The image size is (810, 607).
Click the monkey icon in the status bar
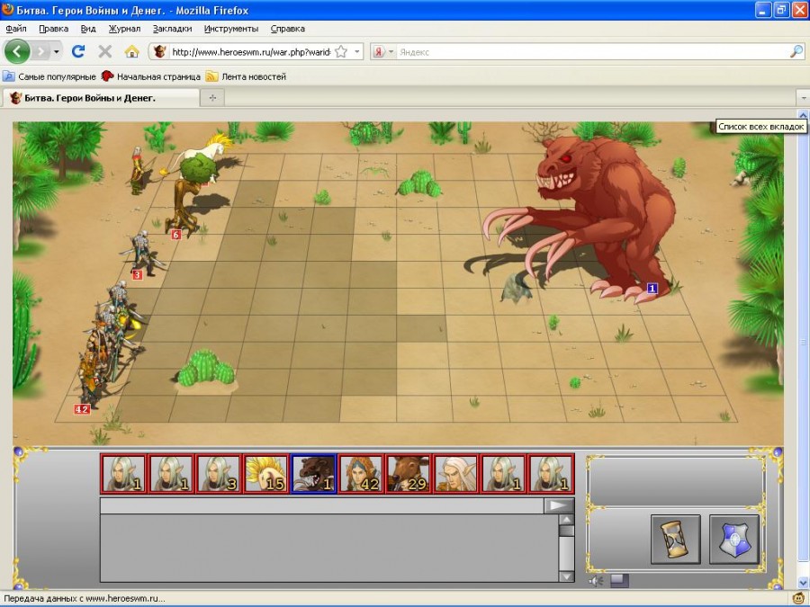pos(800,599)
